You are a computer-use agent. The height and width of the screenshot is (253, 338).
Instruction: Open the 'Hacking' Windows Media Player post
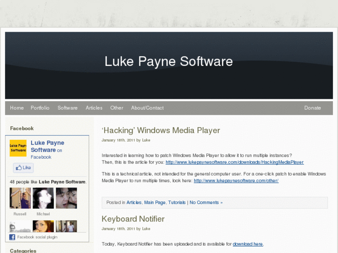(x=161, y=130)
